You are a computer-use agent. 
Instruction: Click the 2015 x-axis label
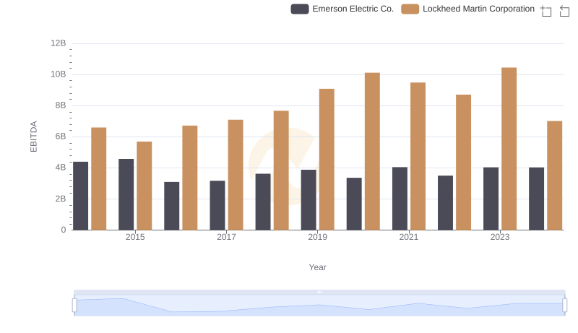tap(135, 237)
